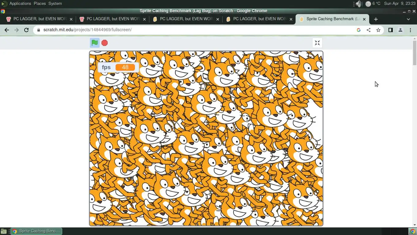Image resolution: width=417 pixels, height=235 pixels.
Task: Open the Chrome three-dot menu
Action: coord(410,30)
